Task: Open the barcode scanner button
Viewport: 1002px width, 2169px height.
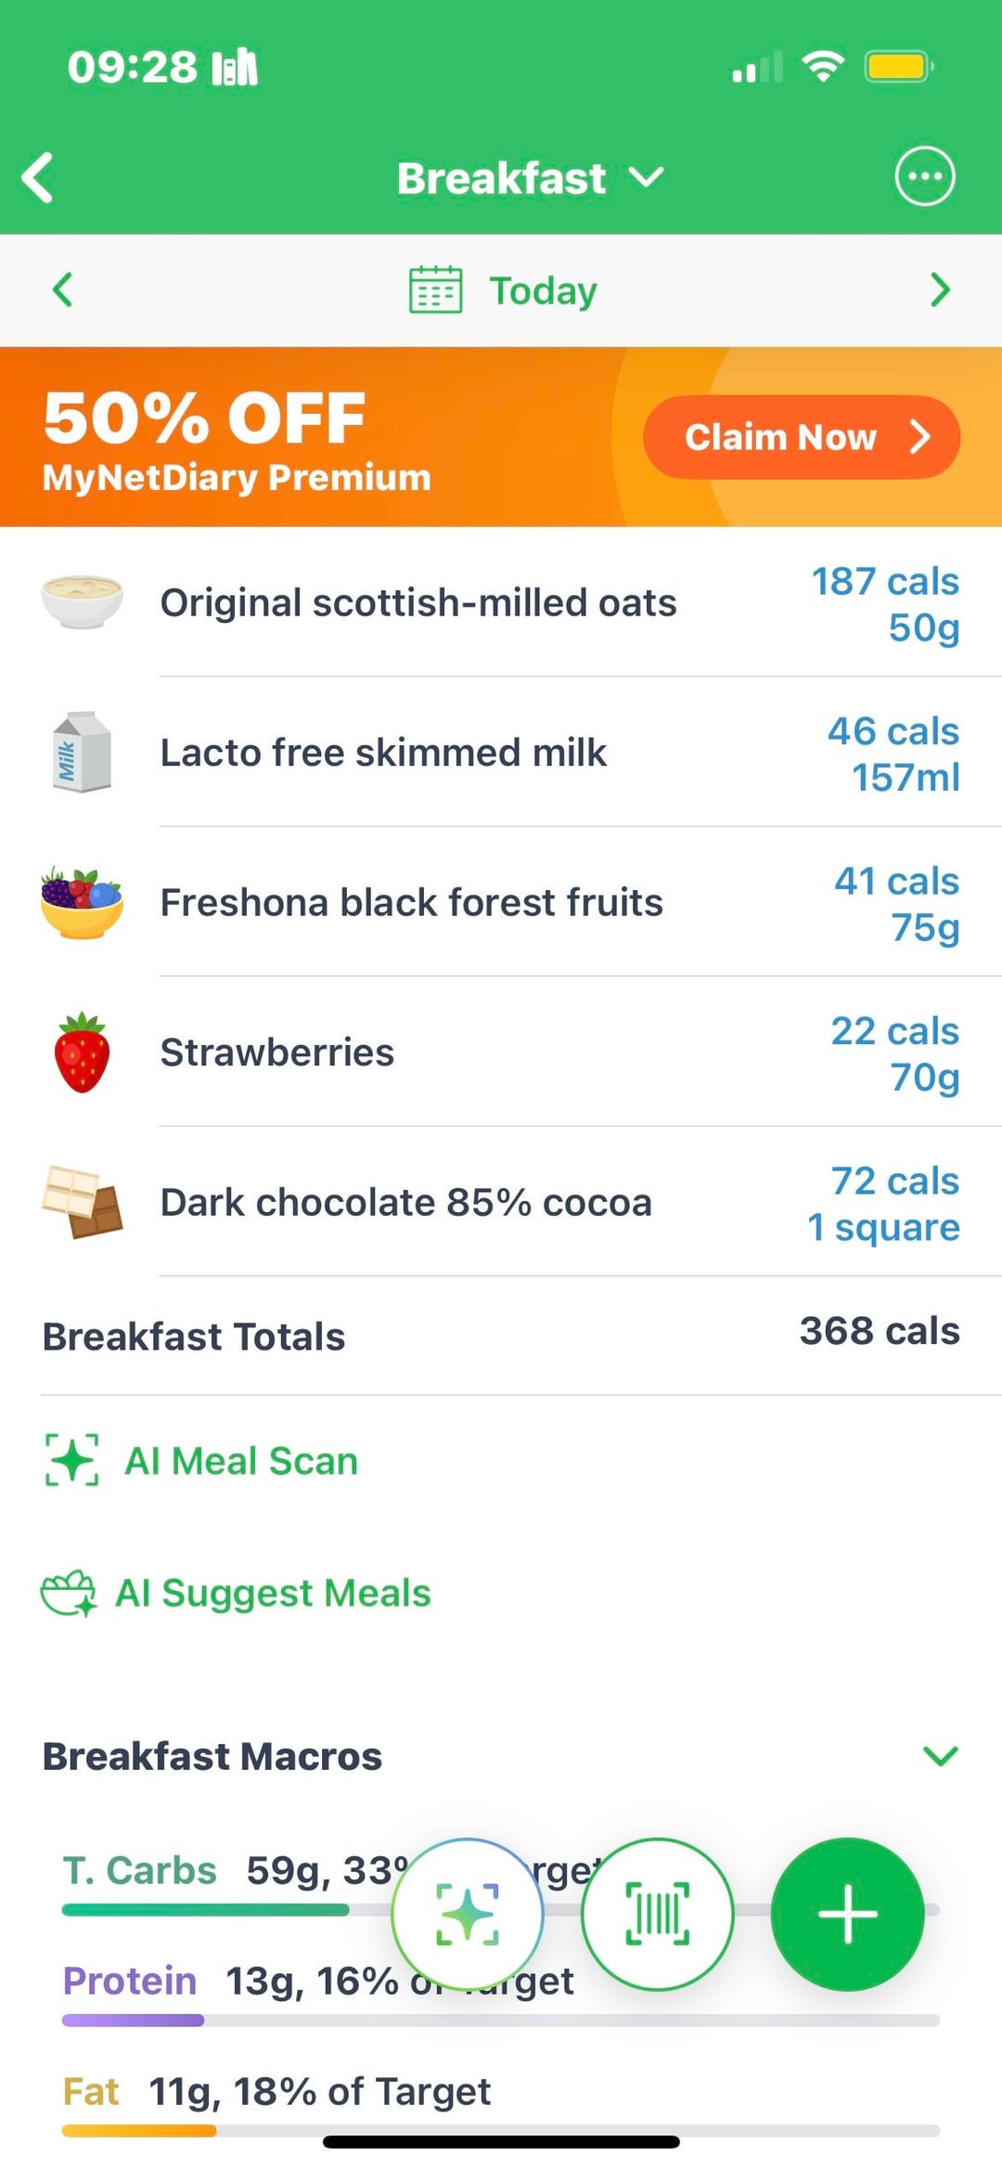Action: point(657,1914)
